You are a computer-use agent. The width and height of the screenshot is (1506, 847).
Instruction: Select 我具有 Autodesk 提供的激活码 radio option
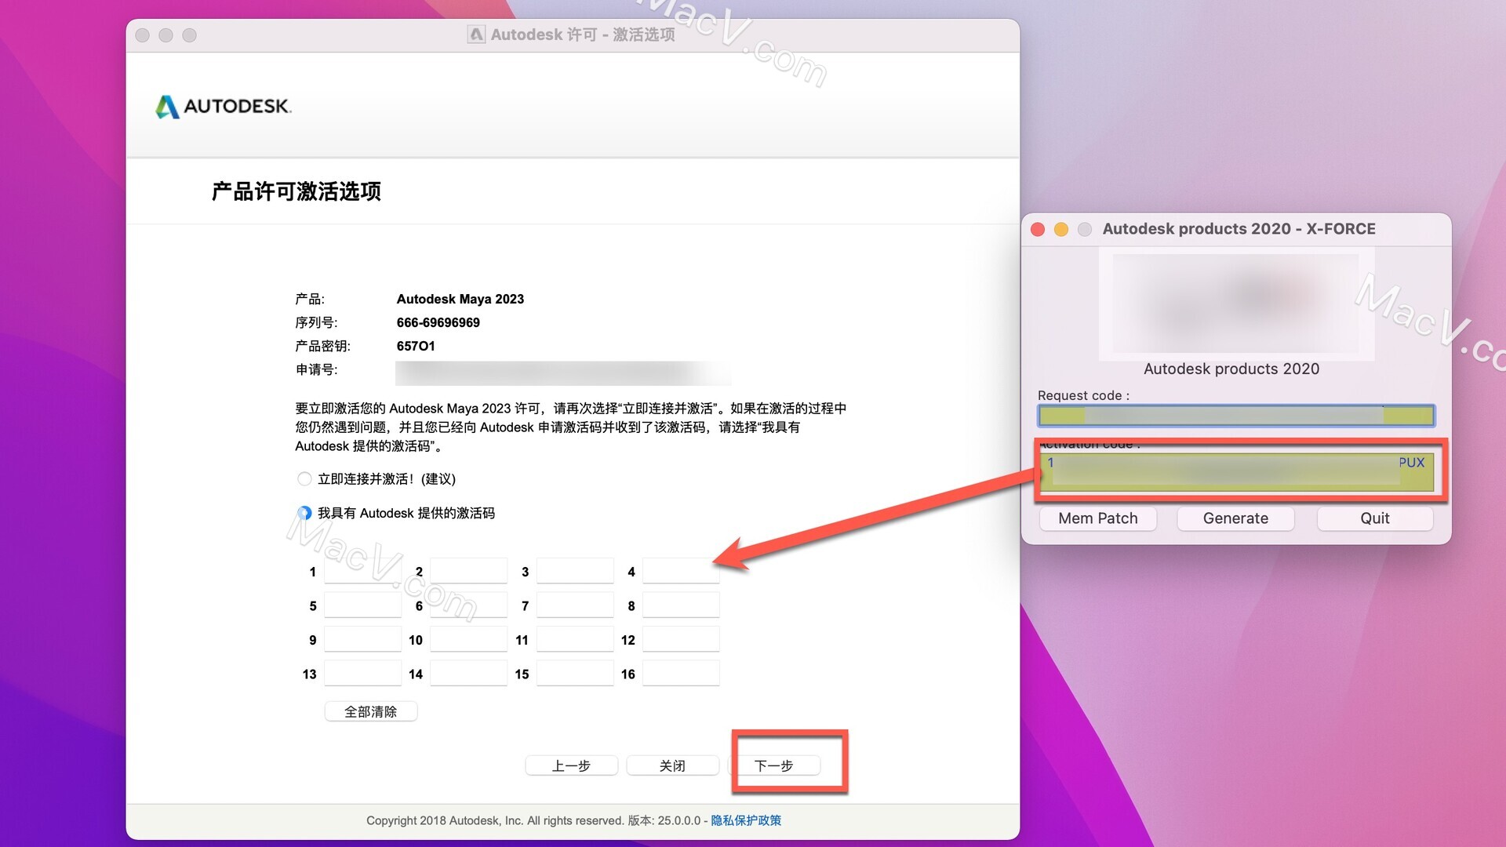(304, 513)
